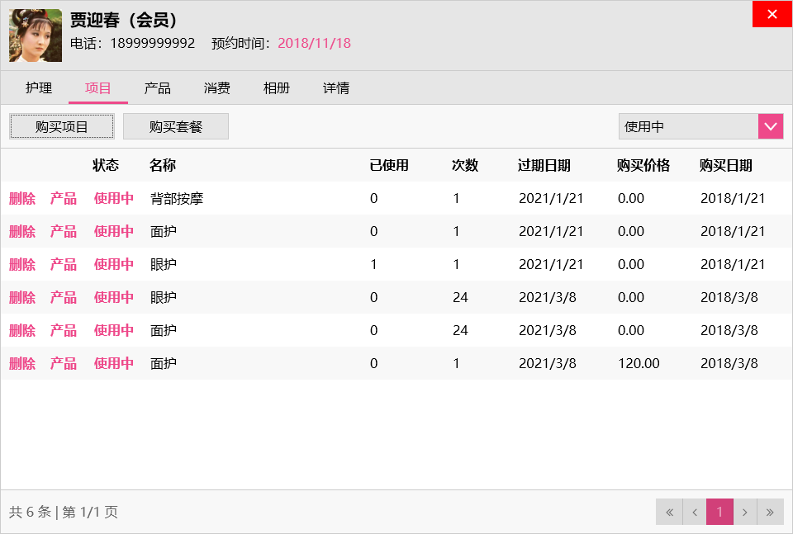The width and height of the screenshot is (793, 534).
Task: Expand the 使用中 status filter arrow
Action: tap(770, 126)
